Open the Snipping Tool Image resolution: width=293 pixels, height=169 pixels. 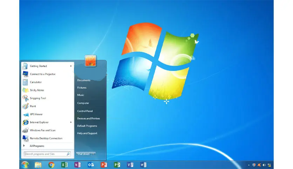[x=38, y=98]
